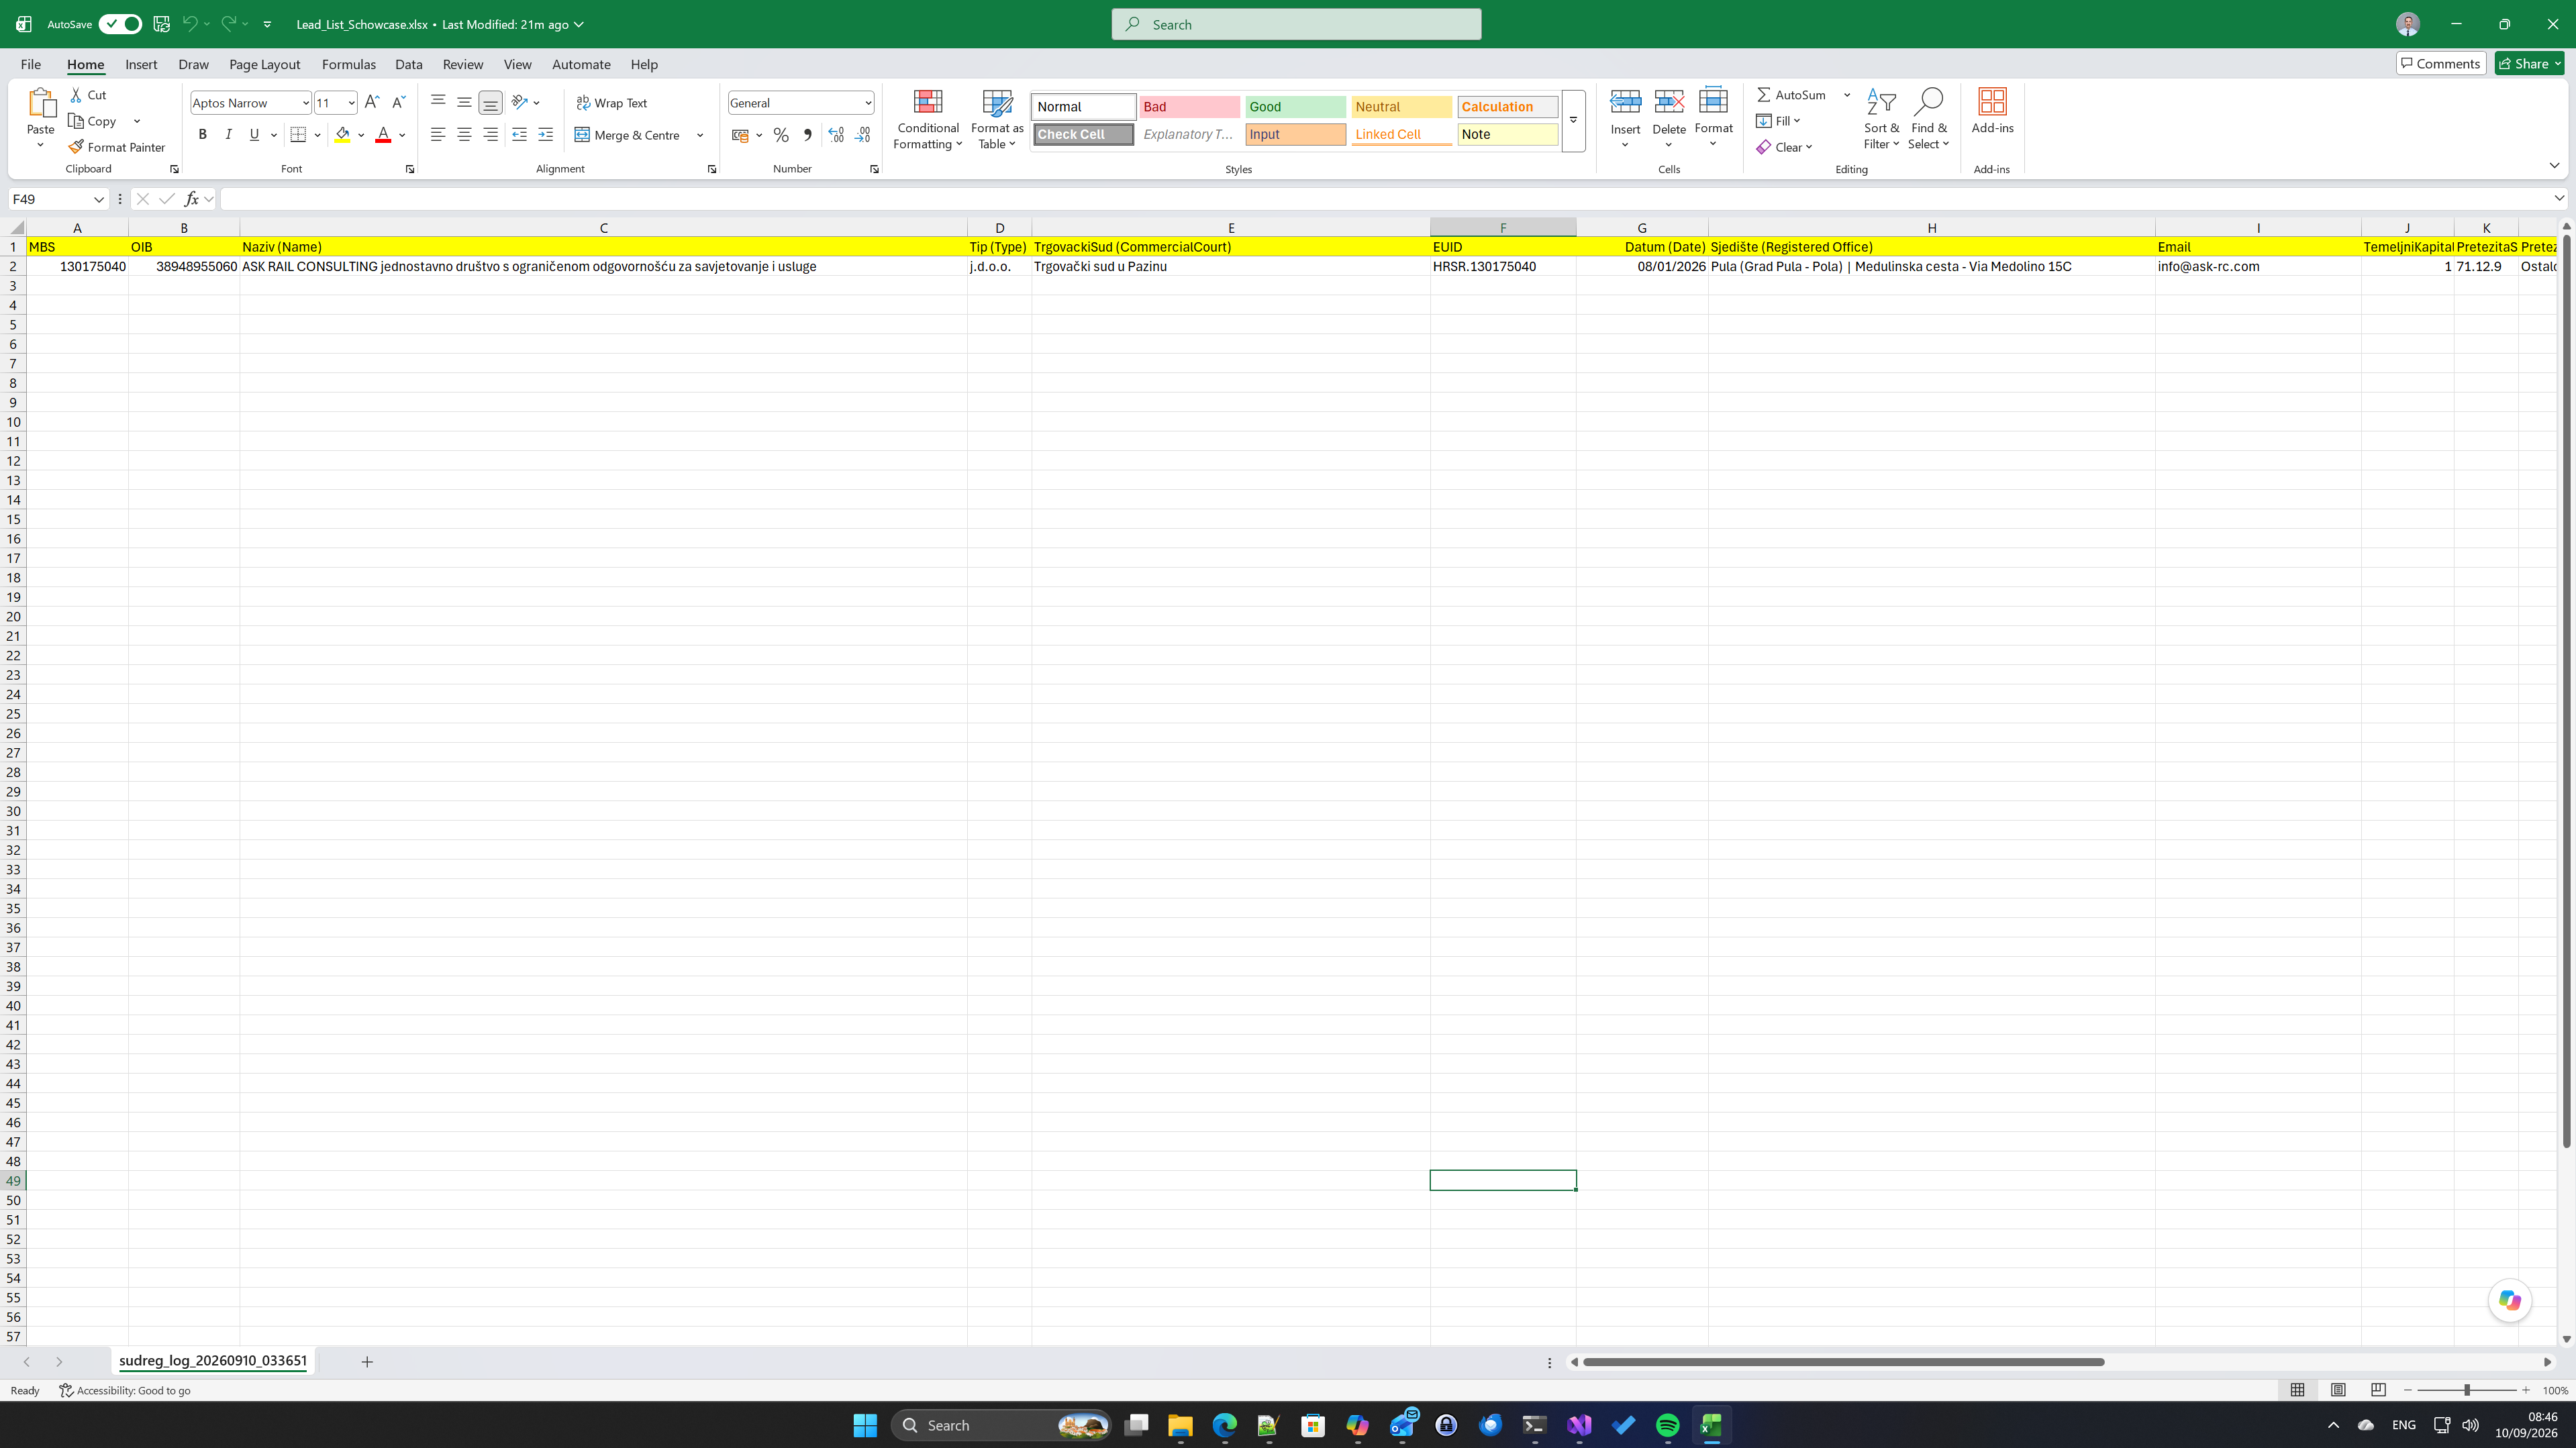Toggle the AutoSave switch
2576x1448 pixels.
pyautogui.click(x=120, y=24)
